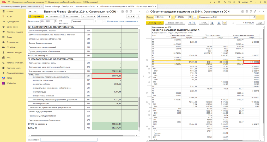Click the Find magnifier in ведомость toolbar
The width and height of the screenshot is (267, 142).
(190, 23)
